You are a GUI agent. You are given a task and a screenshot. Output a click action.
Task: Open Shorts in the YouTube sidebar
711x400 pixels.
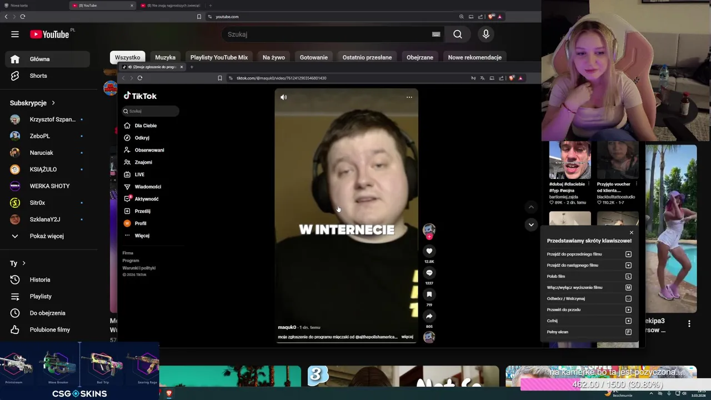(48, 76)
